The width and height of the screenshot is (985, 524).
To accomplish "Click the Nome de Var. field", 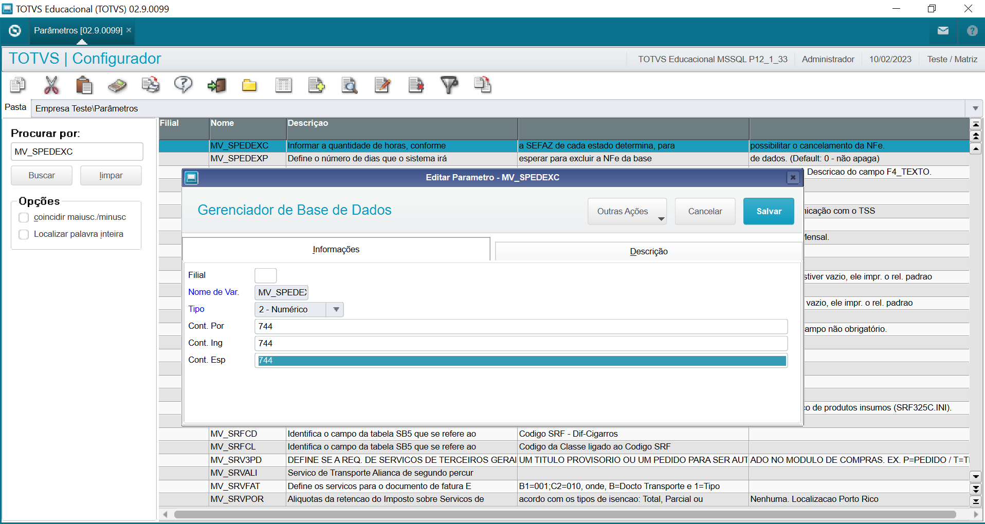I will [282, 292].
